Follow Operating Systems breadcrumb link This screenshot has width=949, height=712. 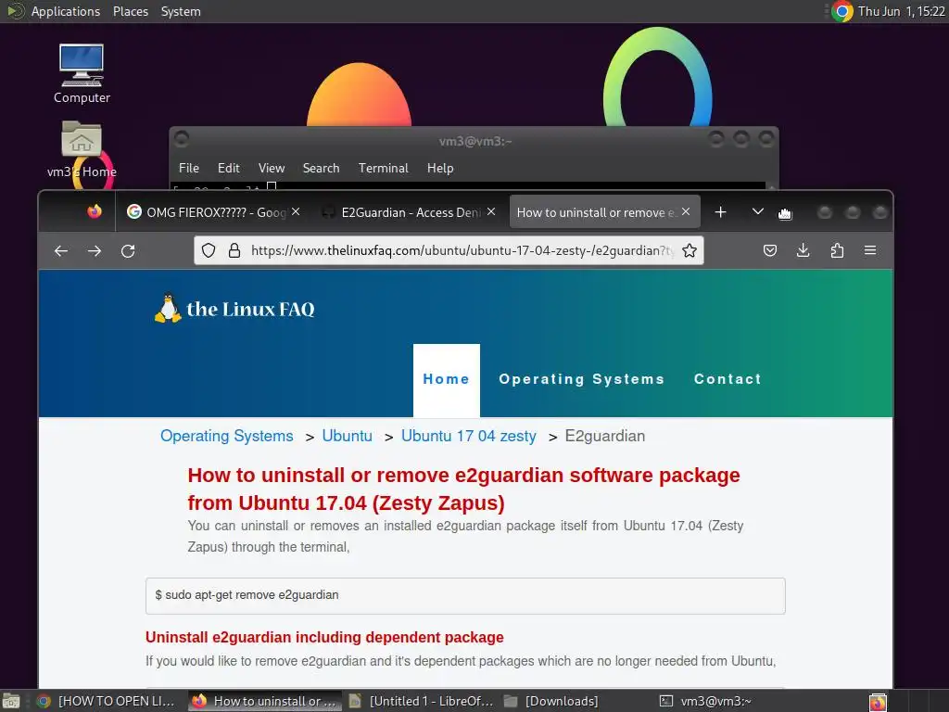tap(227, 436)
